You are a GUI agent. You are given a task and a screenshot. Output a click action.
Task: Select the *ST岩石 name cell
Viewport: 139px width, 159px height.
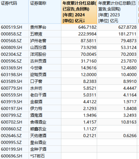coord(45,156)
